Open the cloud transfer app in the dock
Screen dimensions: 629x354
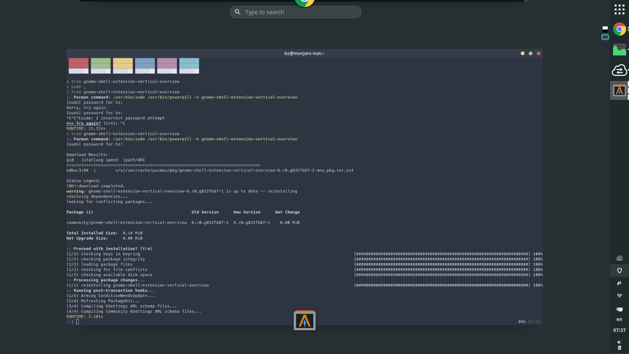pyautogui.click(x=619, y=70)
